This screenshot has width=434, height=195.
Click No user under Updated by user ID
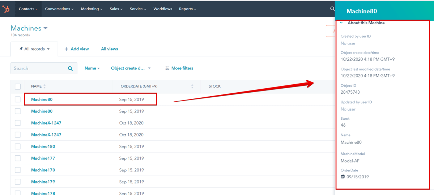(x=348, y=109)
